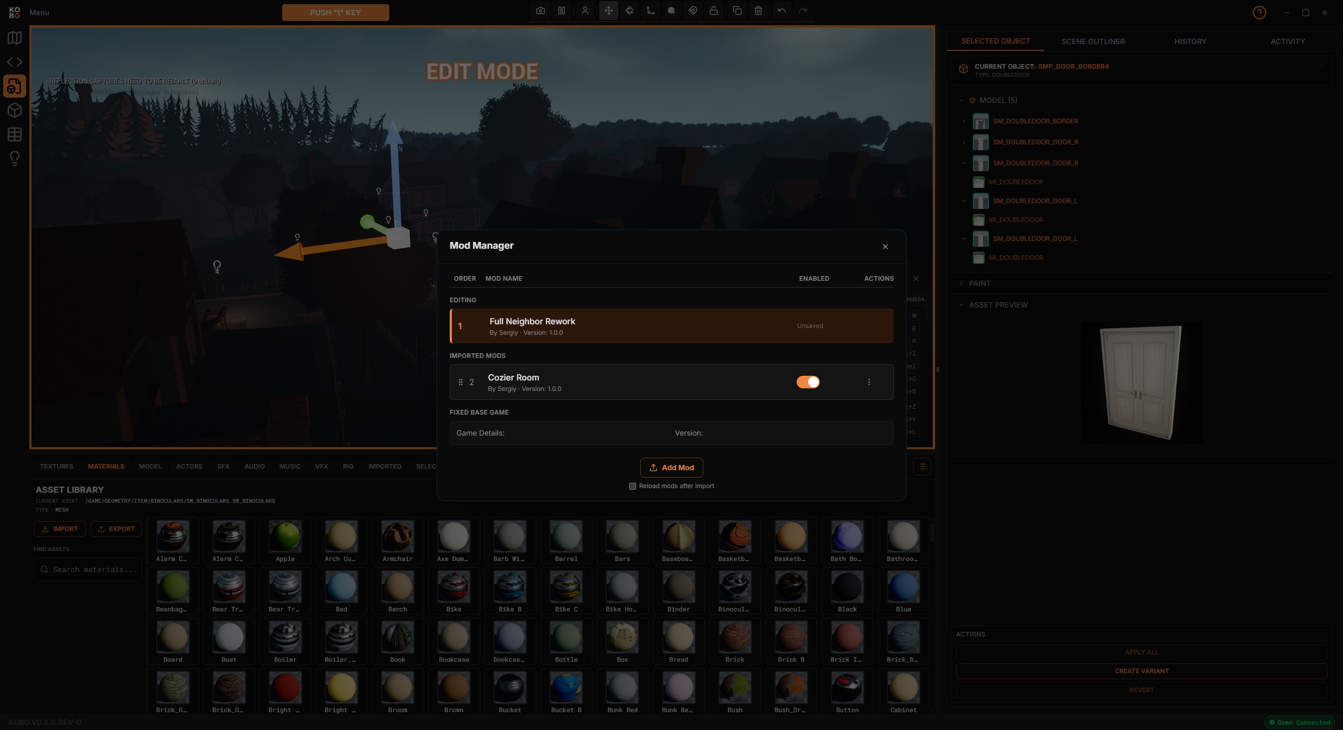Click the Create Variant button
Image resolution: width=1343 pixels, height=730 pixels.
[x=1141, y=671]
